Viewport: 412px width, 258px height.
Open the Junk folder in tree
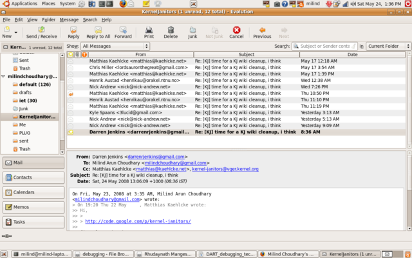(x=21, y=109)
